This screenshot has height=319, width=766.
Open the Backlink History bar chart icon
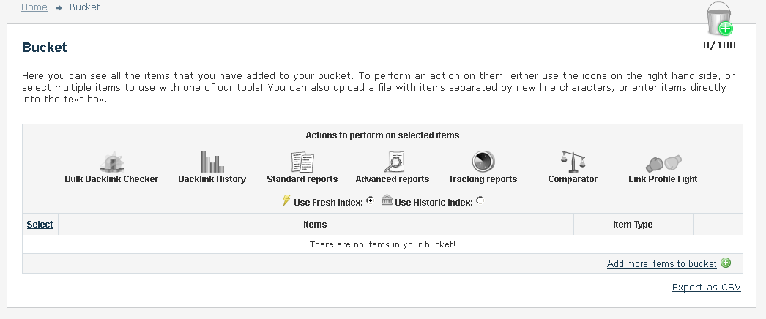coord(212,162)
